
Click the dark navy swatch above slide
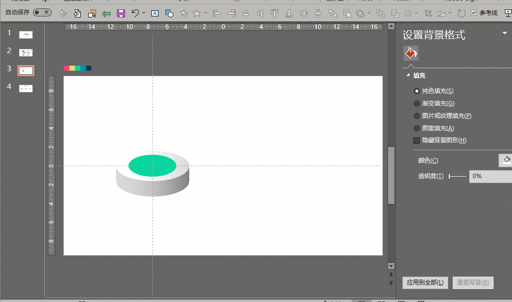click(89, 68)
